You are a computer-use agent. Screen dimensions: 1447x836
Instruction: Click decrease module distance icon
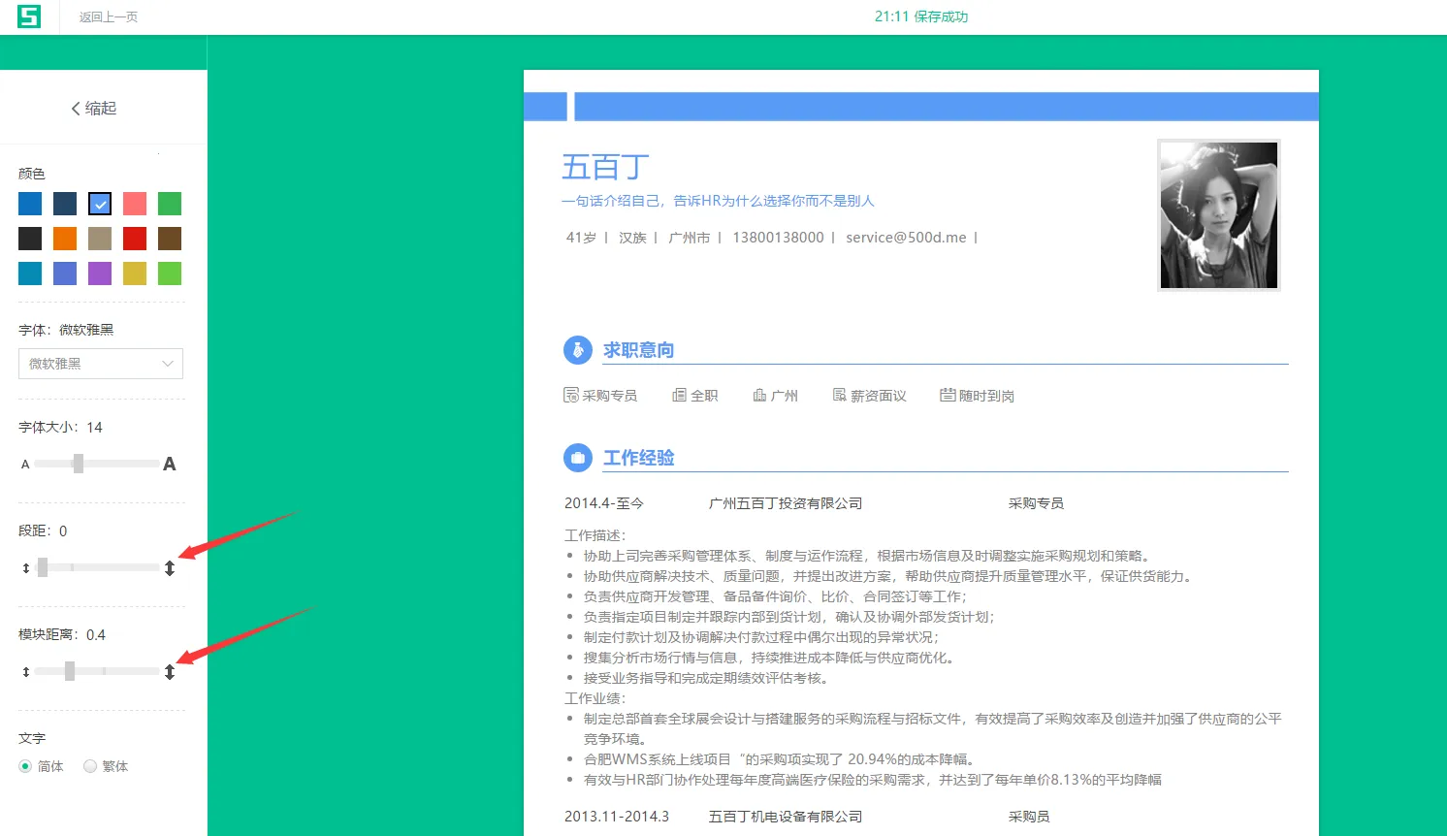pos(26,672)
